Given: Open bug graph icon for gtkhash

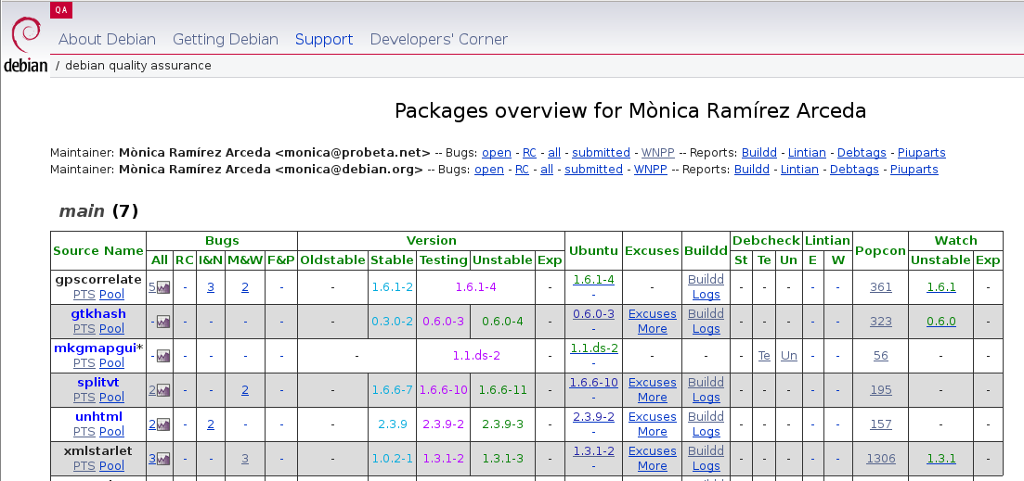Looking at the screenshot, I should 163,322.
